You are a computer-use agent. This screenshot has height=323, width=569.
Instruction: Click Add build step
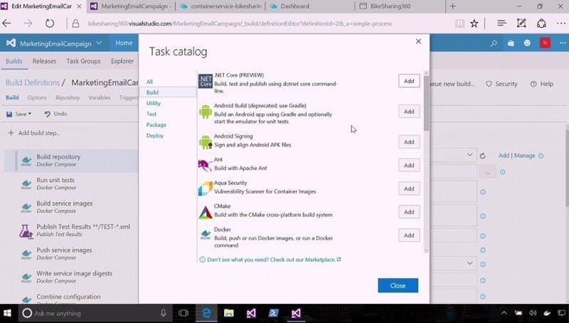pyautogui.click(x=34, y=133)
